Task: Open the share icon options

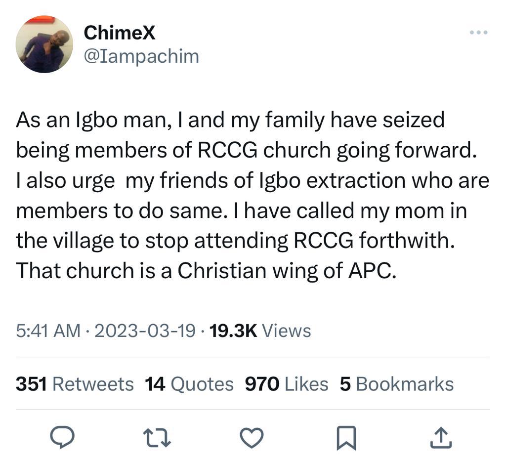Action: [x=441, y=437]
